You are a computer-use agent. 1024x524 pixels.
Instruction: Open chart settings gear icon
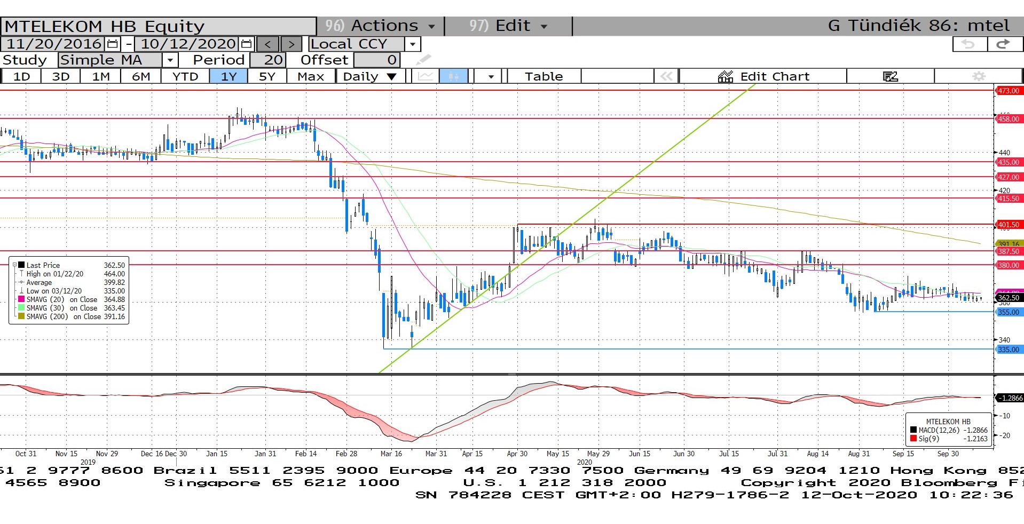pyautogui.click(x=979, y=76)
